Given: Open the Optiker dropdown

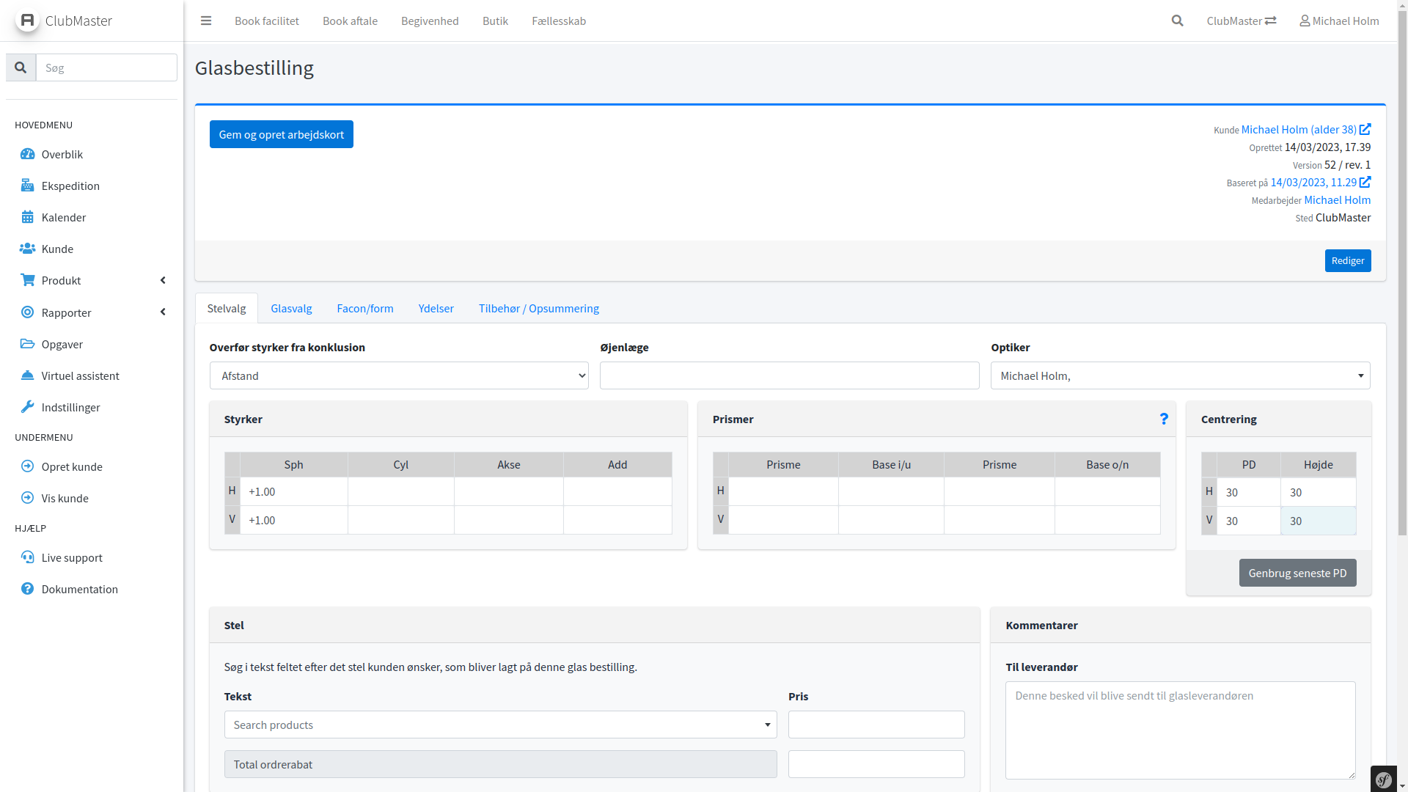Looking at the screenshot, I should point(1180,375).
